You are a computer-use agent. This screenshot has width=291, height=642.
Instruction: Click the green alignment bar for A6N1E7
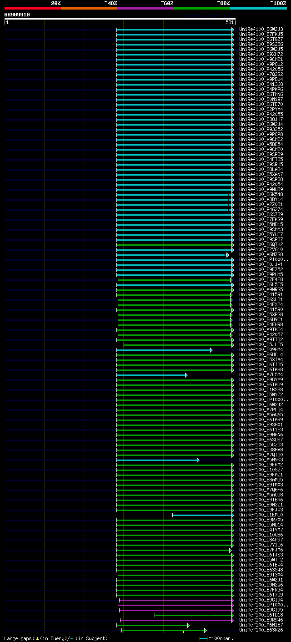(153, 625)
